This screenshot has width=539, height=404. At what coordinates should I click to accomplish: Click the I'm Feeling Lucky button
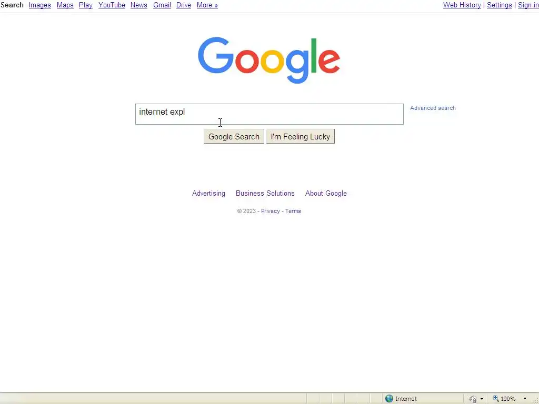[x=301, y=136]
